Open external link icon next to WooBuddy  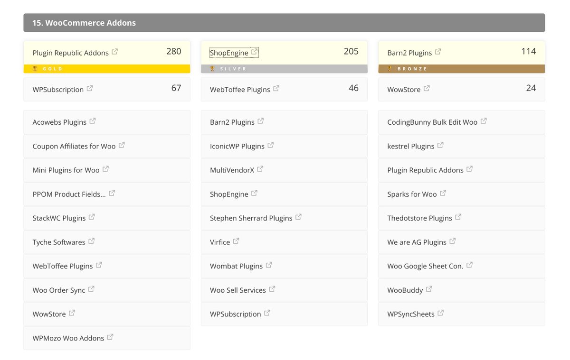(429, 289)
